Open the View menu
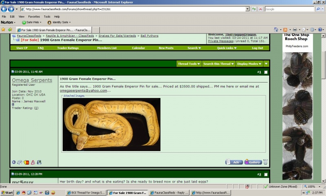Image resolution: width=326 pixels, height=196 pixels. 22,16
